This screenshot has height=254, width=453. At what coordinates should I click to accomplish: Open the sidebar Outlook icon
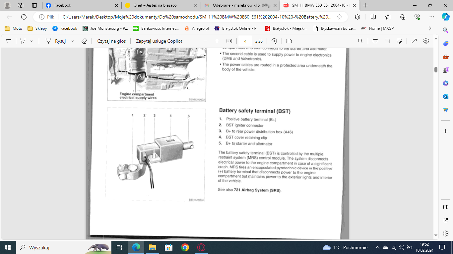(445, 97)
